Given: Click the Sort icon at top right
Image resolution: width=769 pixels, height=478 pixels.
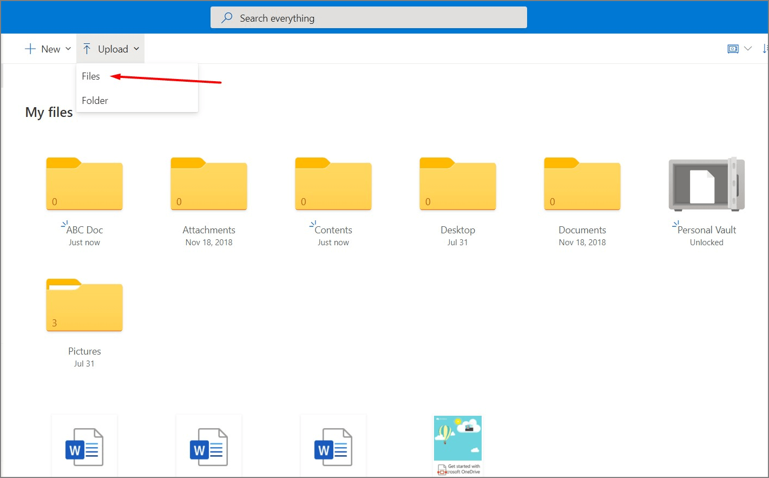Looking at the screenshot, I should click(765, 48).
